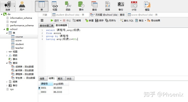The image size is (188, 102).
Task: Open the 查询 (Query) toolbar button
Action: (94, 6)
